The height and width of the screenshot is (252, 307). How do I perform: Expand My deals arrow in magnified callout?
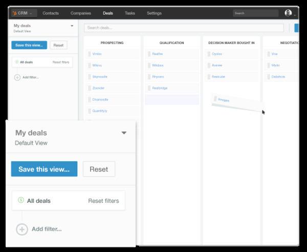pos(124,133)
